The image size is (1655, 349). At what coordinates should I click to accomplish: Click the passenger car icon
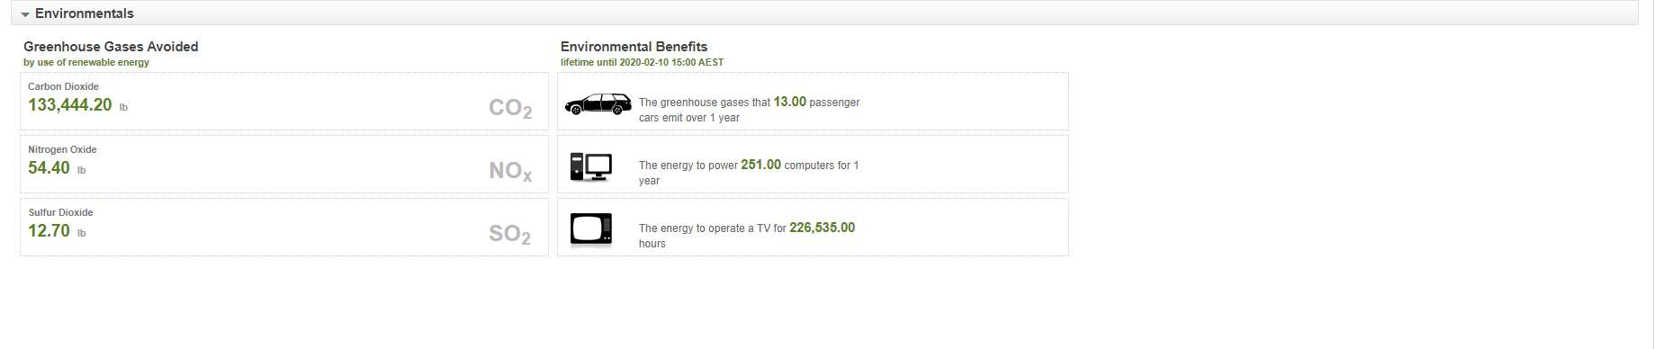click(598, 104)
